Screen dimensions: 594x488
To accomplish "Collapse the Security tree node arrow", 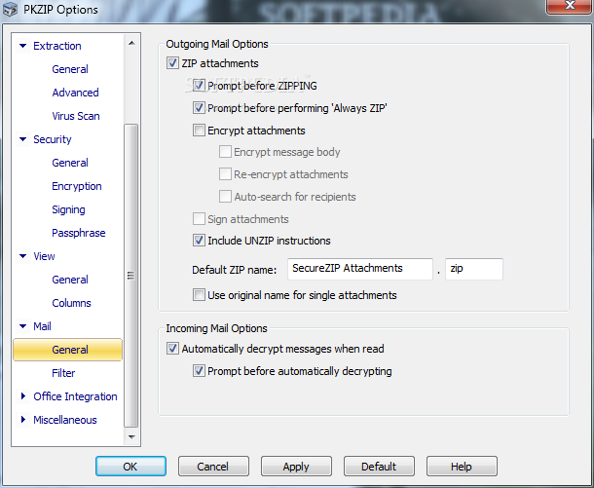I will tap(22, 139).
